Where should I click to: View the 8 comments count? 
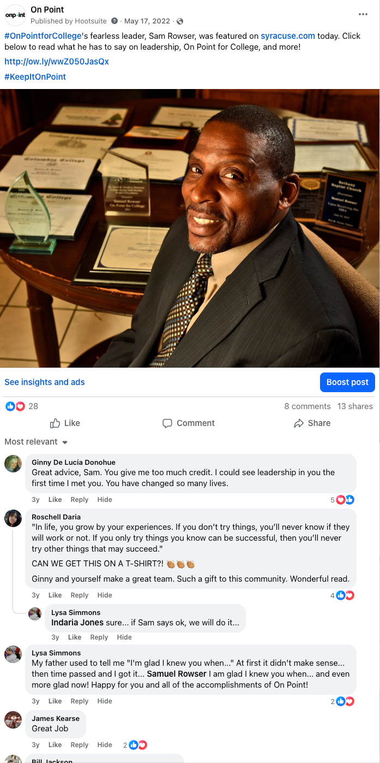(x=307, y=406)
